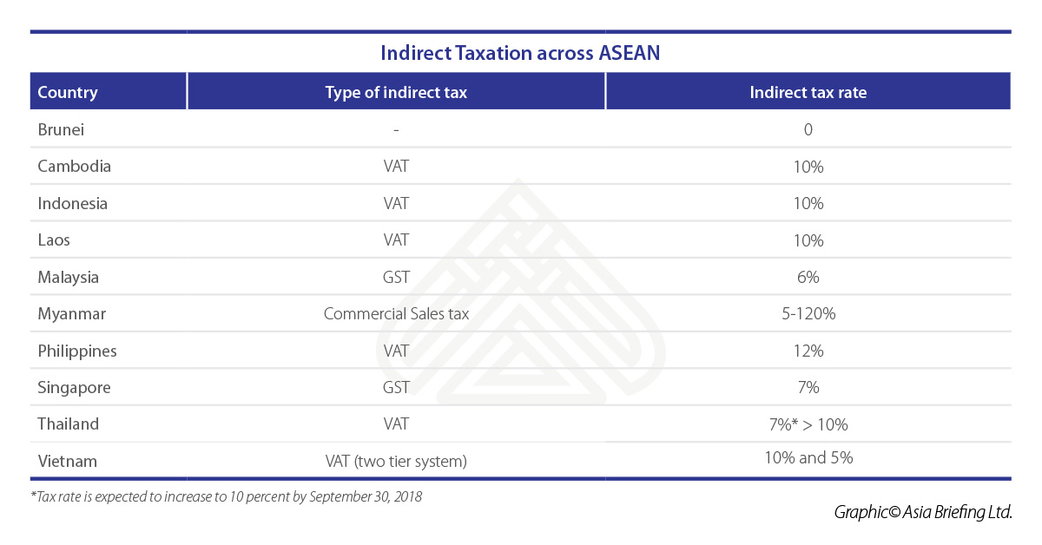1042x545 pixels.
Task: Select the Country column header
Action: (68, 92)
